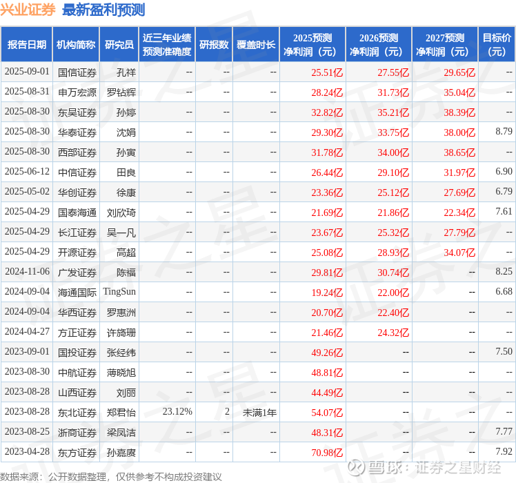The height and width of the screenshot is (483, 516).
Task: Select the 中航证券 institution cell
Action: (77, 373)
